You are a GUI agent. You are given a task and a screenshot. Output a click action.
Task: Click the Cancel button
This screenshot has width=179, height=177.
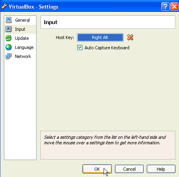(x=129, y=169)
